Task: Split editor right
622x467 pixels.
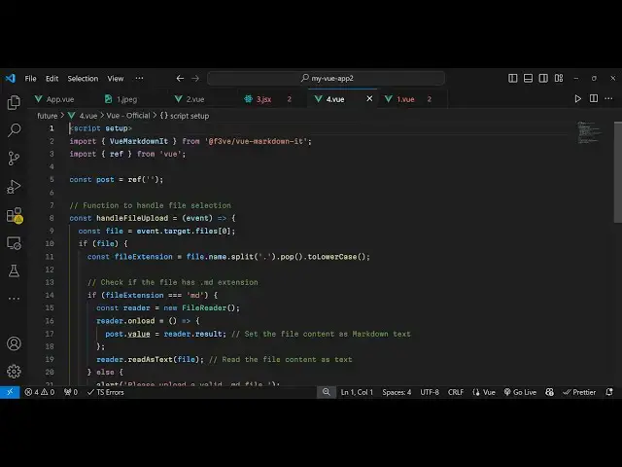Action: click(x=594, y=98)
